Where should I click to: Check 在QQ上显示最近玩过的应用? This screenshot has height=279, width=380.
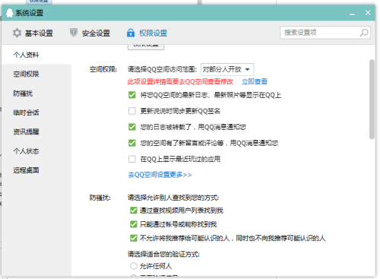[x=132, y=159]
